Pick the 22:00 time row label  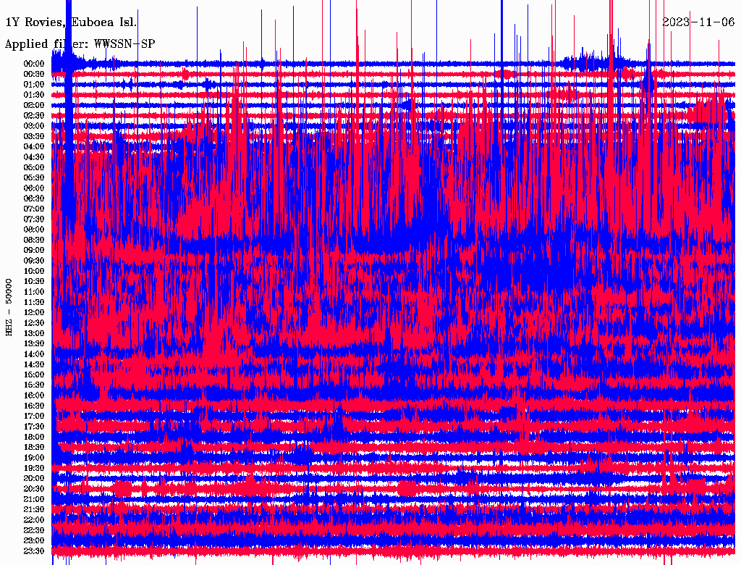[x=34, y=520]
